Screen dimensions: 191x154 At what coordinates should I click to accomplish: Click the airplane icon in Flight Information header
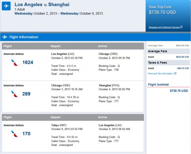click(5, 37)
